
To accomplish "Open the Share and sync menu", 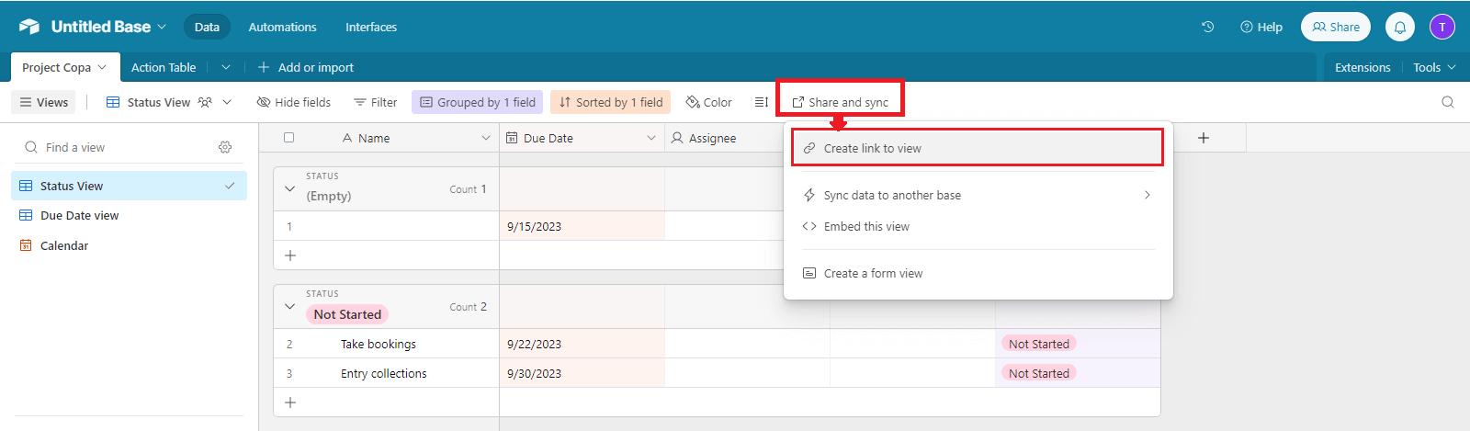I will coord(840,102).
